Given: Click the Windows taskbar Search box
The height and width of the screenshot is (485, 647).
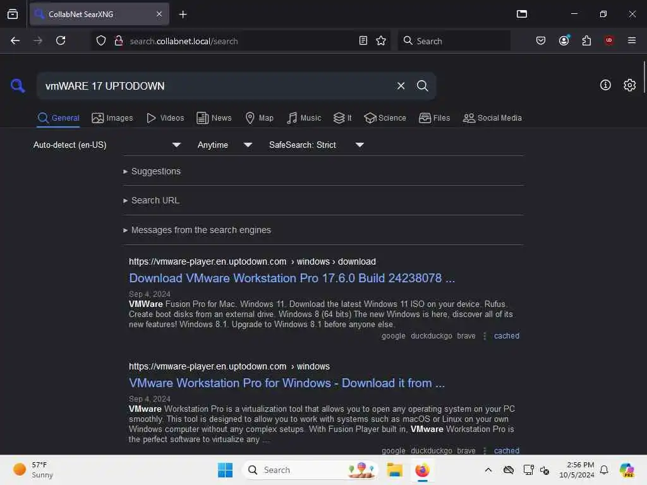Looking at the screenshot, I should (310, 470).
